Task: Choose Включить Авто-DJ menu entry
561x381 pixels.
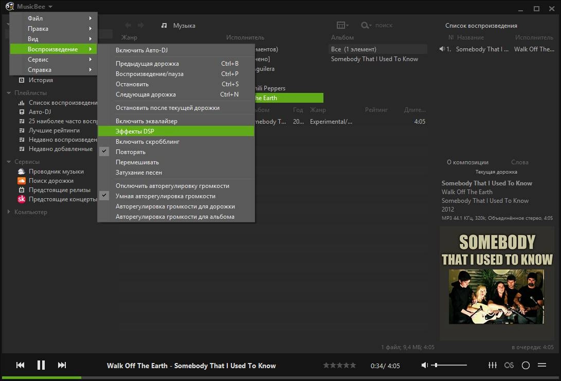Action: (176, 50)
